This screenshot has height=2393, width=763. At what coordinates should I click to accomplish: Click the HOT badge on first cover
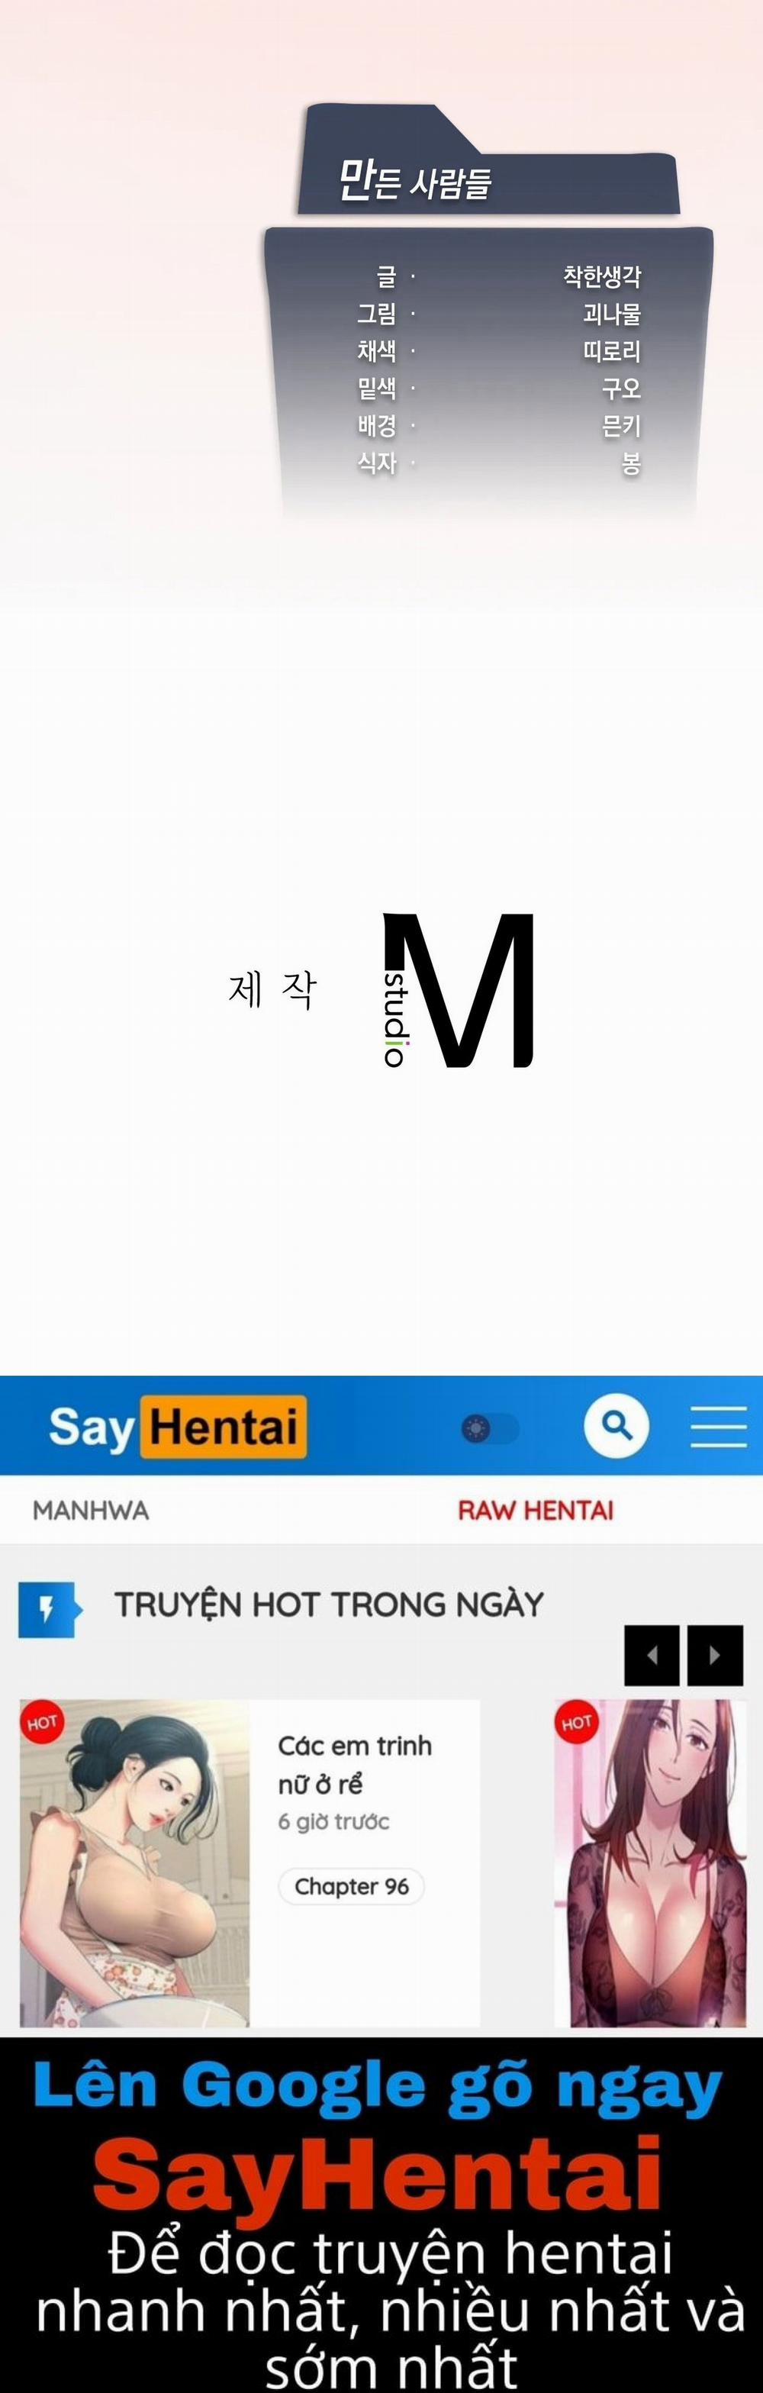coord(42,1722)
